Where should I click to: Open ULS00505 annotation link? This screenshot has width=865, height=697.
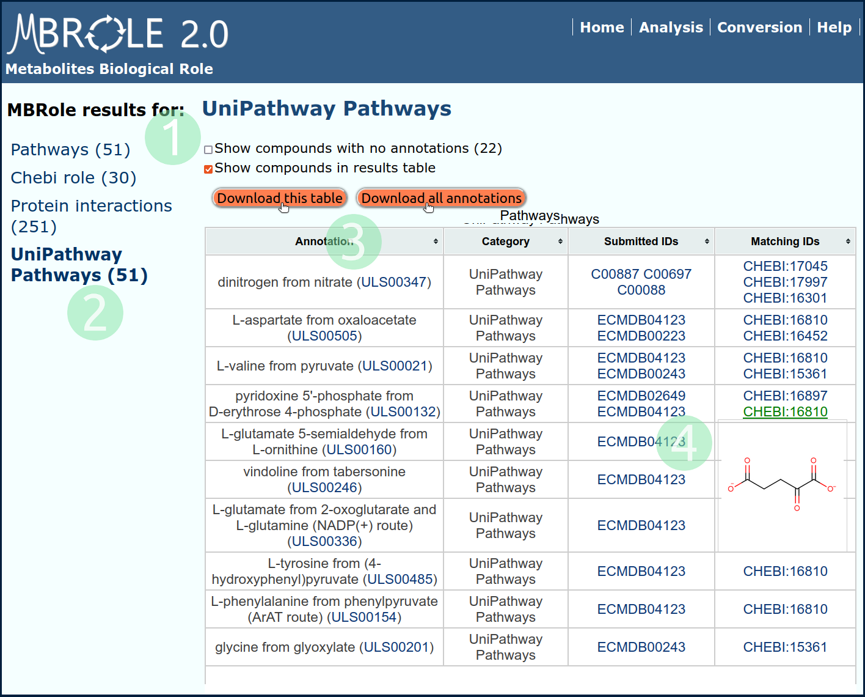click(x=324, y=336)
